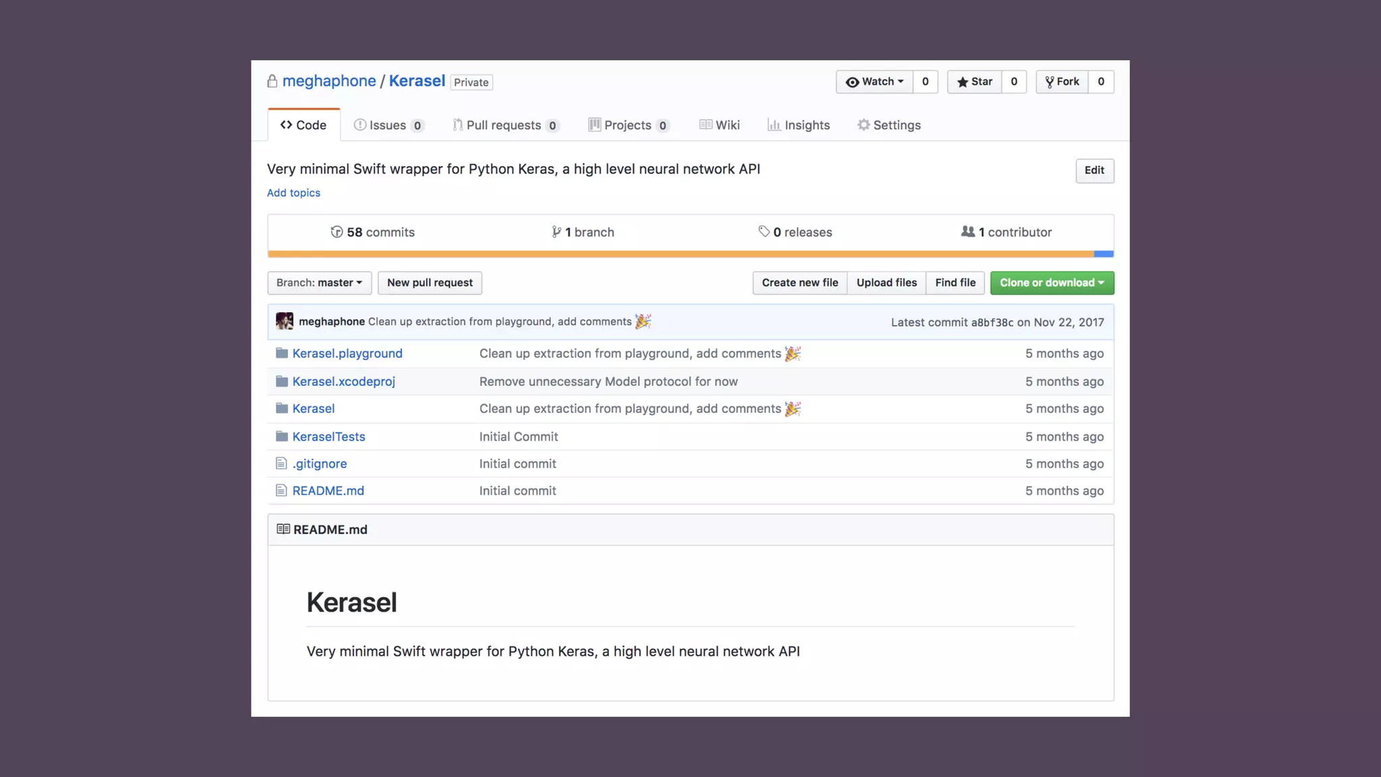This screenshot has height=777, width=1381.
Task: Open the Clone or download menu
Action: (x=1051, y=283)
